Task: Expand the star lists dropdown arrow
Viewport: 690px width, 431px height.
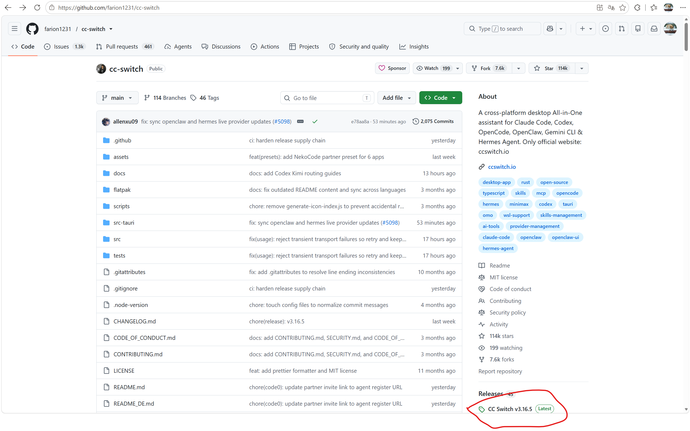Action: point(582,68)
